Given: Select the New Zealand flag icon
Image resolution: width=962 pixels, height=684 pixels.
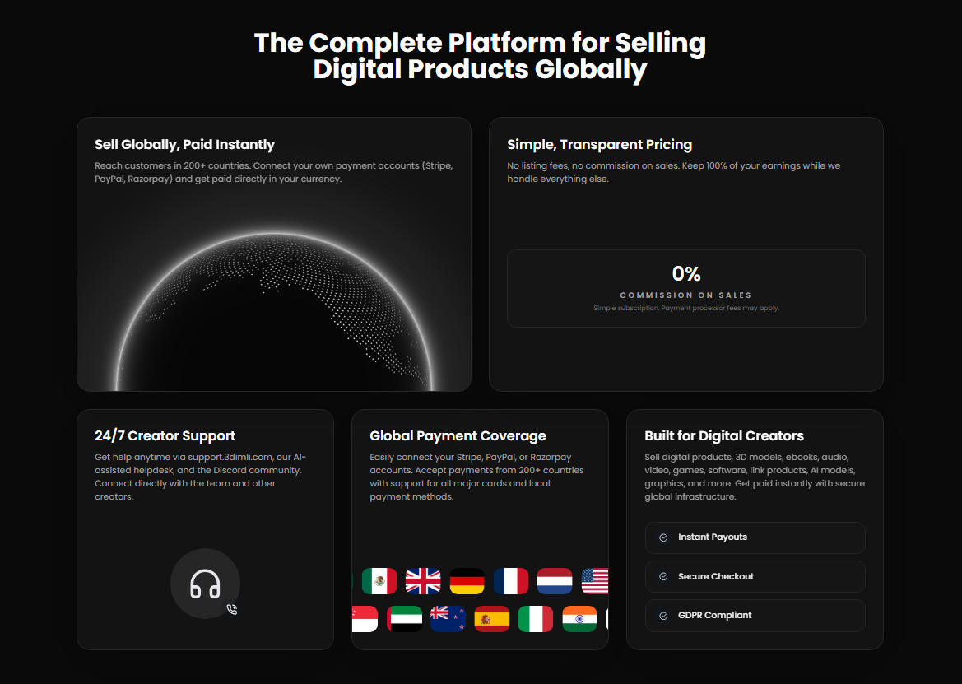Looking at the screenshot, I should coord(448,619).
